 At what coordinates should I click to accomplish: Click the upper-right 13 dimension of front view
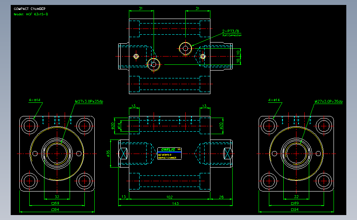[204, 106]
